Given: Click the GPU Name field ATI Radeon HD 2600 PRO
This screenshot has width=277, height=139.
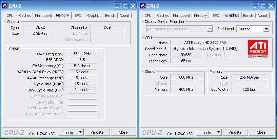Looking at the screenshot, I should point(205,43).
